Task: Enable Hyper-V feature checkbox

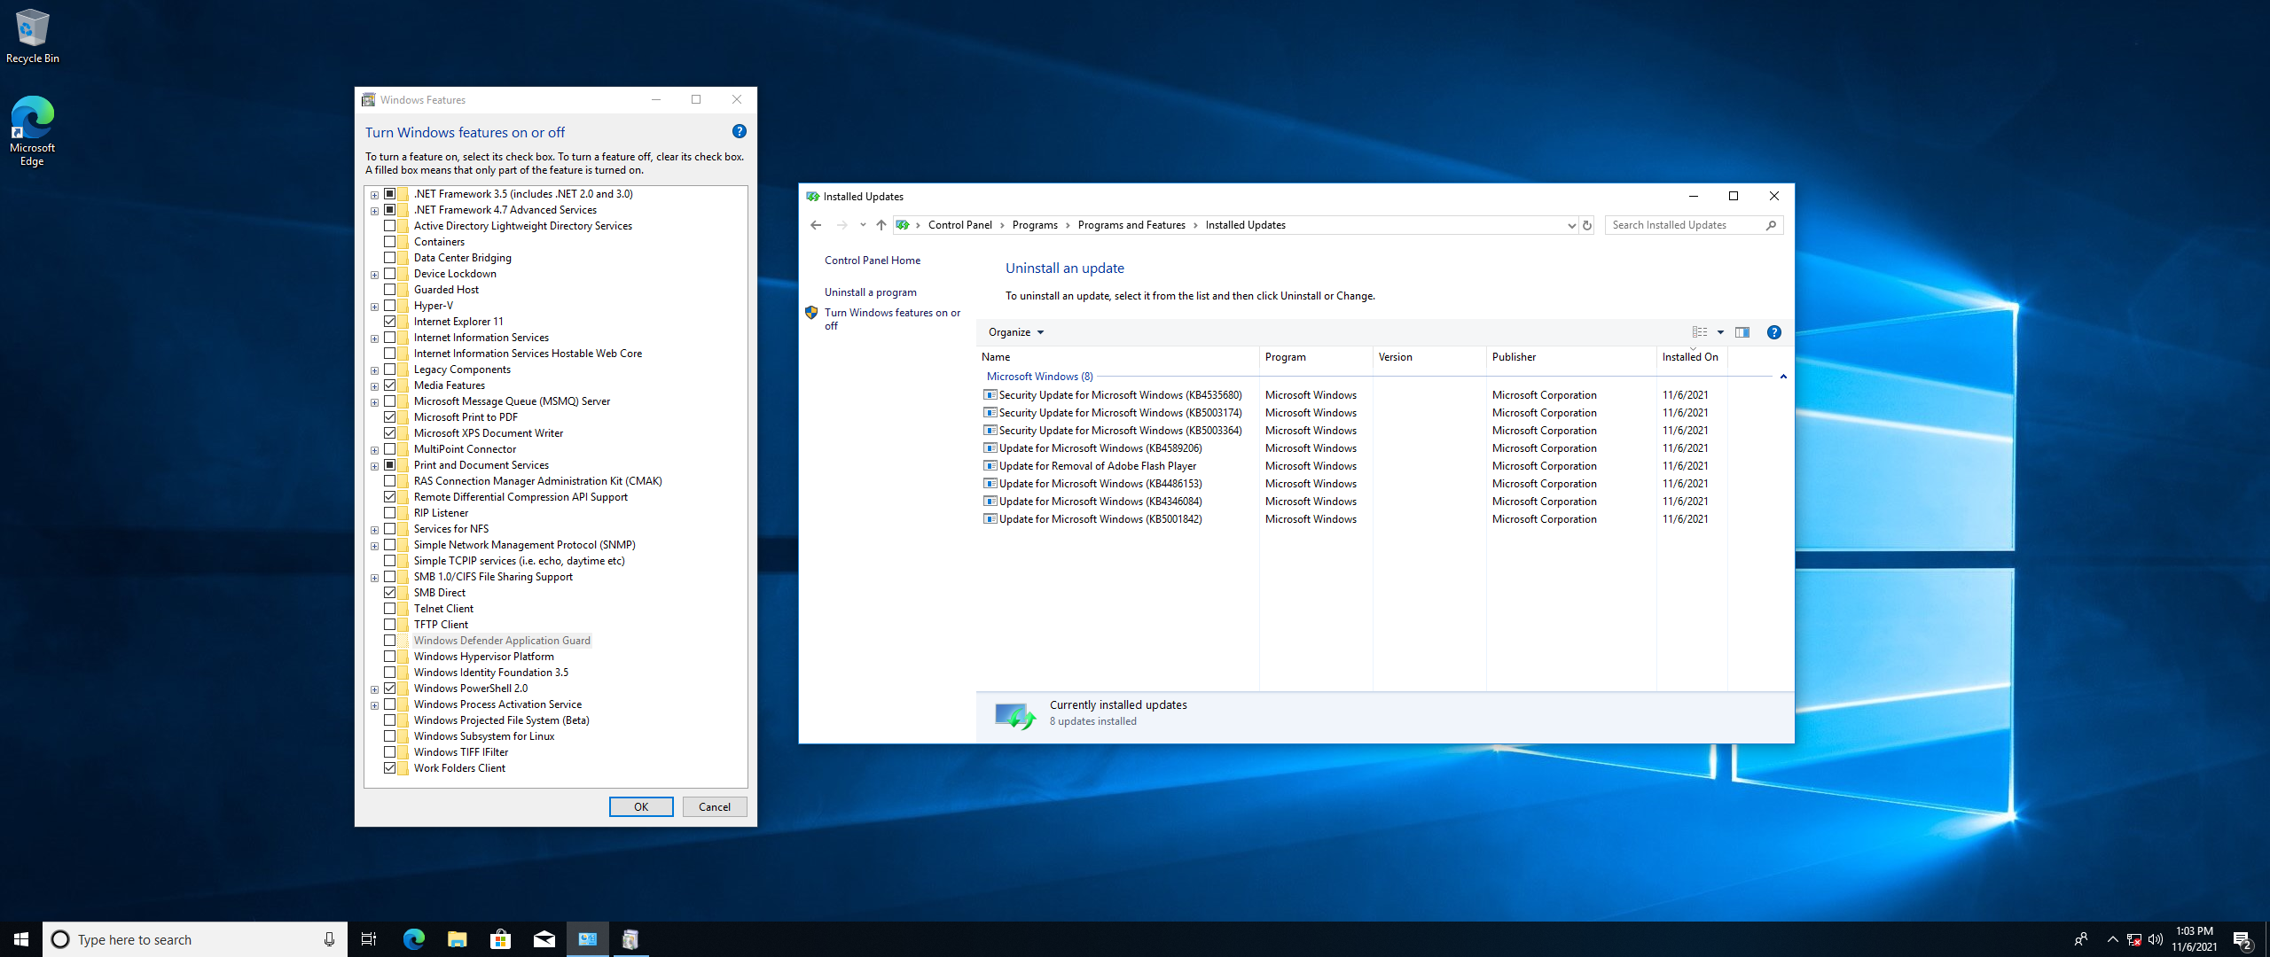Action: coord(389,306)
